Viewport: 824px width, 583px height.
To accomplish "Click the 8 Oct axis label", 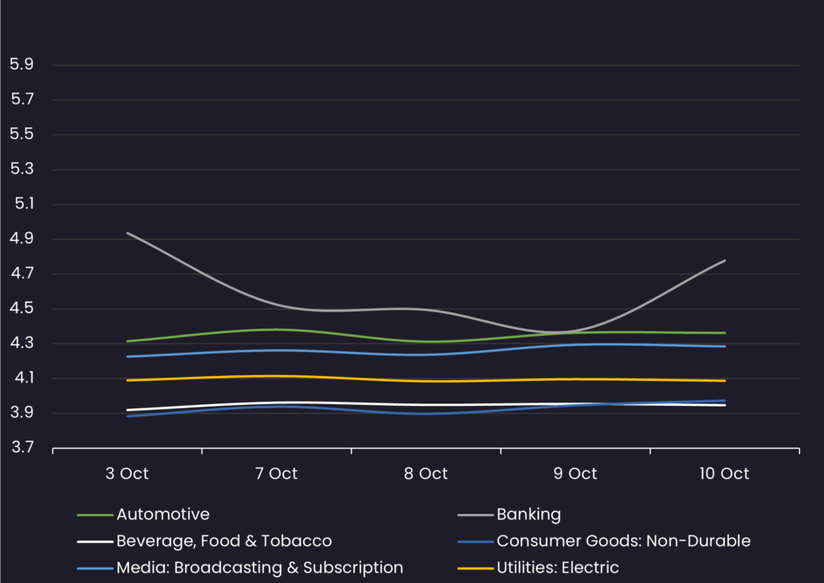I will click(426, 473).
